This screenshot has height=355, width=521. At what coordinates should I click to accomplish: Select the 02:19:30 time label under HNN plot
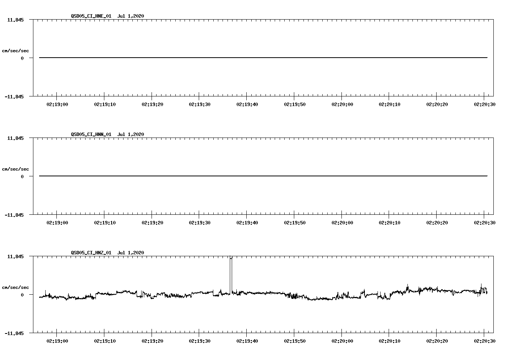199,222
